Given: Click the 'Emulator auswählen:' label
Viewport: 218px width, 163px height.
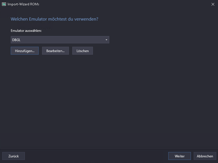Looking at the screenshot, I should pyautogui.click(x=26, y=31).
